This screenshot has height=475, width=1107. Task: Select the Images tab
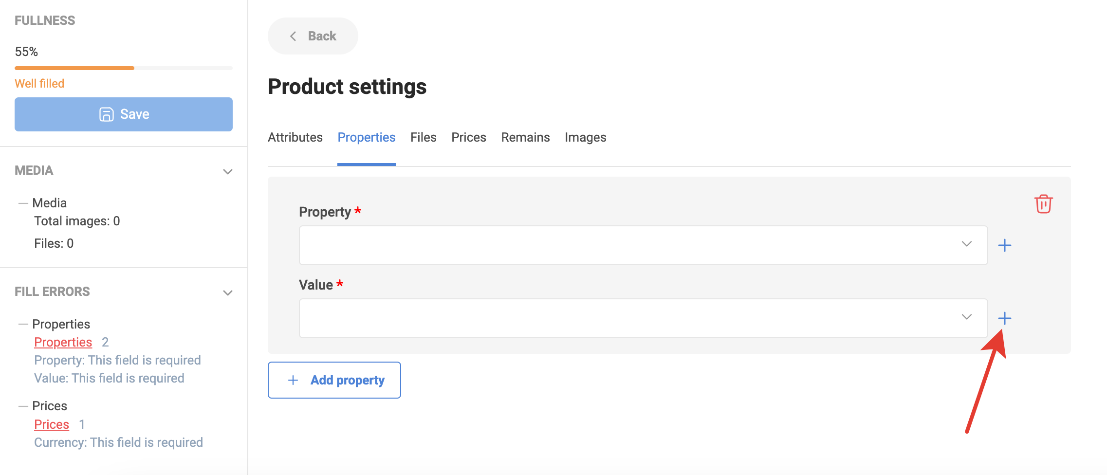click(585, 137)
